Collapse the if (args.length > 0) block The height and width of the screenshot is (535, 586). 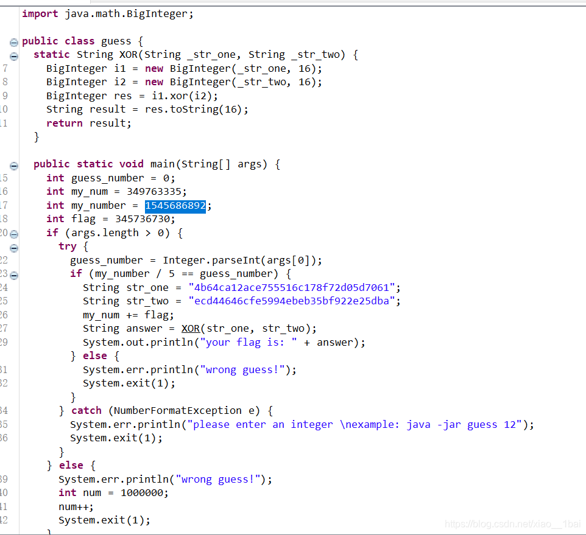(x=14, y=234)
